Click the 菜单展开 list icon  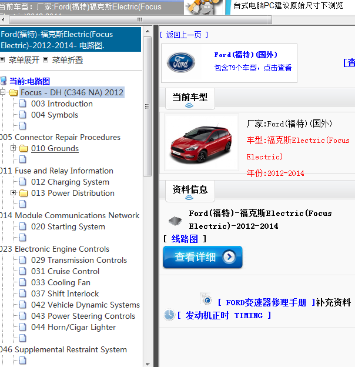(2, 60)
